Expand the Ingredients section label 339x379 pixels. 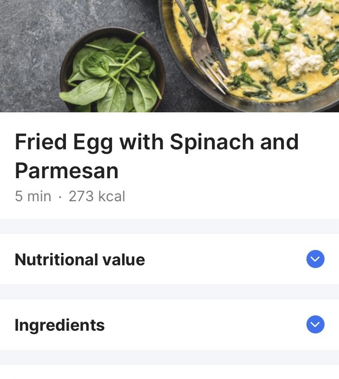click(x=60, y=325)
